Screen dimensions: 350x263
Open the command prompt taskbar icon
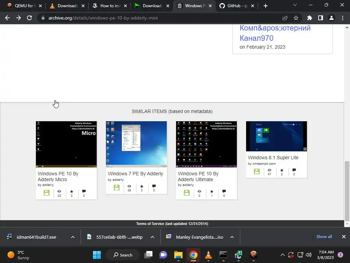pyautogui.click(x=223, y=255)
